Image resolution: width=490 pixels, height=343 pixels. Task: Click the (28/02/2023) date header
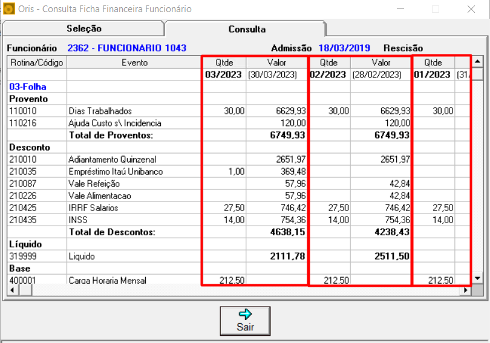pos(376,74)
